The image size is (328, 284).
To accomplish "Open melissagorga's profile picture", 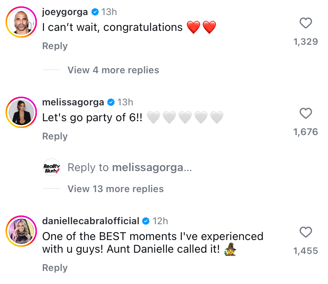I will 21,114.
